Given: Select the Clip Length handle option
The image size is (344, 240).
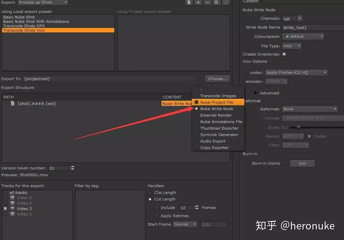Looking at the screenshot, I should (150, 193).
